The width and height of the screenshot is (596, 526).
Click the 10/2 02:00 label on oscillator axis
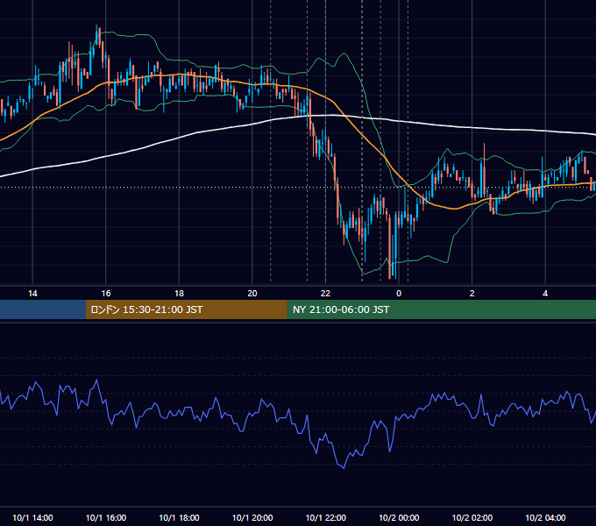pyautogui.click(x=472, y=517)
